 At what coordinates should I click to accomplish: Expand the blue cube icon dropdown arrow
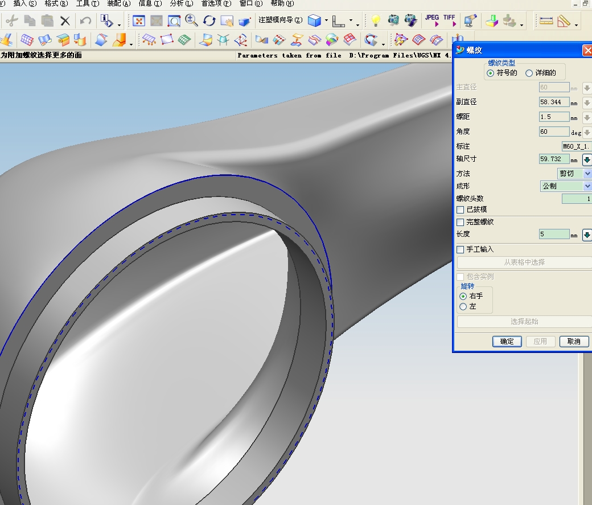(326, 20)
